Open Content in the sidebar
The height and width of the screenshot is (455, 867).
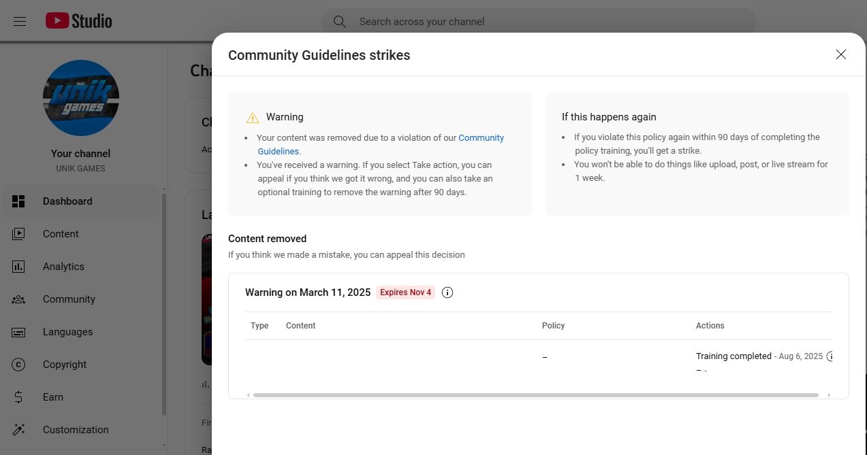pos(80,234)
